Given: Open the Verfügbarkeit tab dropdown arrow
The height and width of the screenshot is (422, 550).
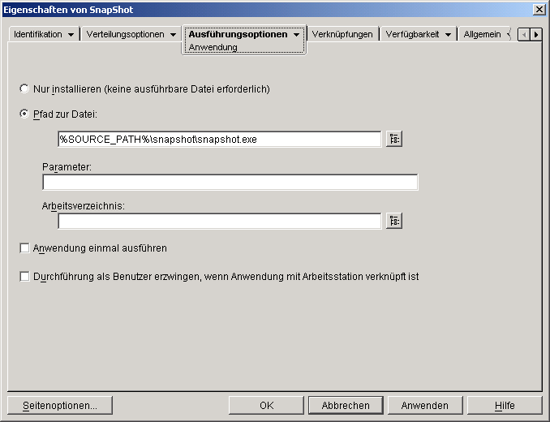Looking at the screenshot, I should click(448, 35).
